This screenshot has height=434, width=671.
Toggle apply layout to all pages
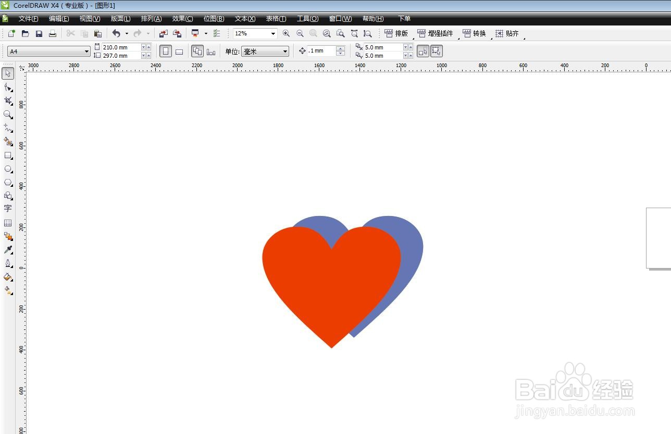pyautogui.click(x=197, y=52)
